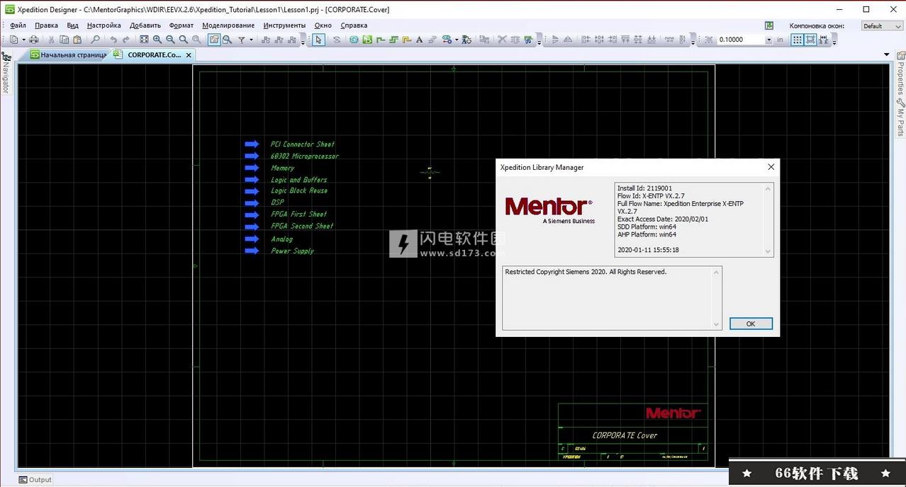Select the Add Net green wire tool

click(x=381, y=40)
